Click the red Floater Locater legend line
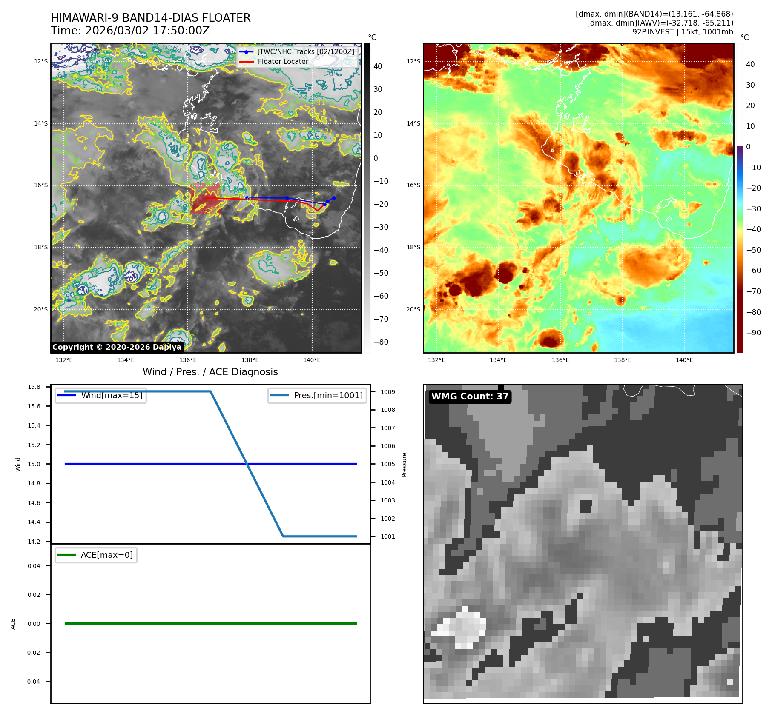This screenshot has width=772, height=719. pyautogui.click(x=246, y=62)
